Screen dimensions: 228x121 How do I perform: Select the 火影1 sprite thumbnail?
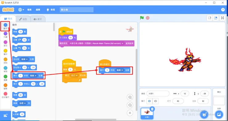pyautogui.click(x=147, y=113)
